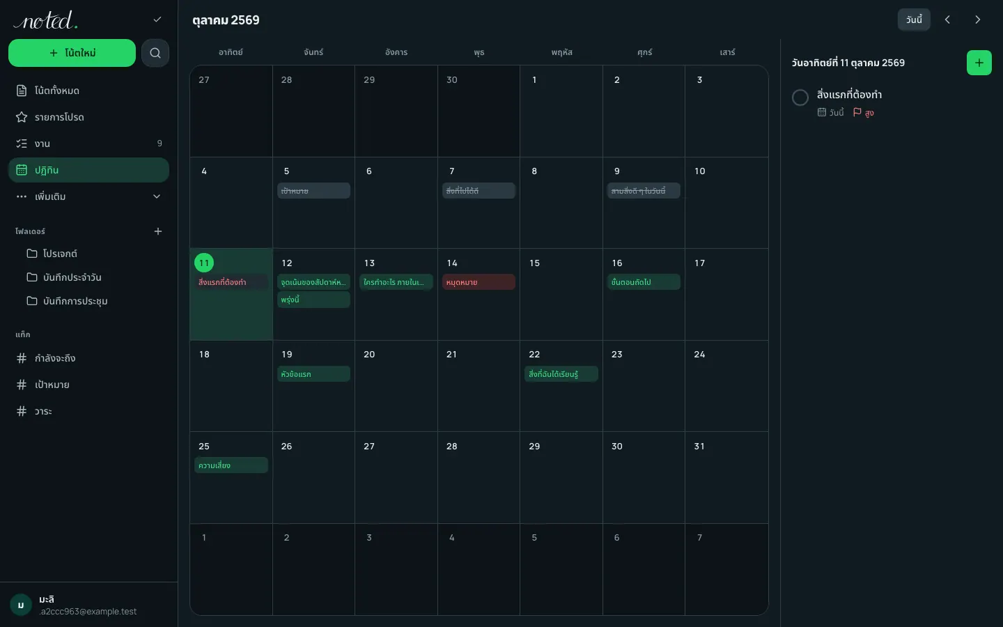
Task: Open workspace dropdown beside noted logo
Action: point(157,20)
